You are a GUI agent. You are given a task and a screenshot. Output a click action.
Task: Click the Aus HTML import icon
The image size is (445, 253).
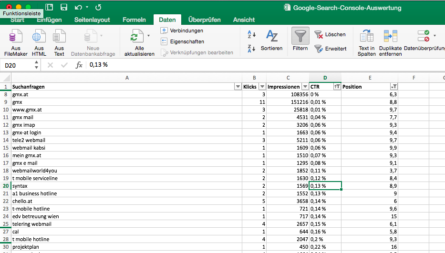(39, 37)
